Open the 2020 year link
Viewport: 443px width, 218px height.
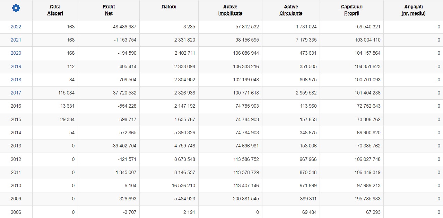pos(16,53)
